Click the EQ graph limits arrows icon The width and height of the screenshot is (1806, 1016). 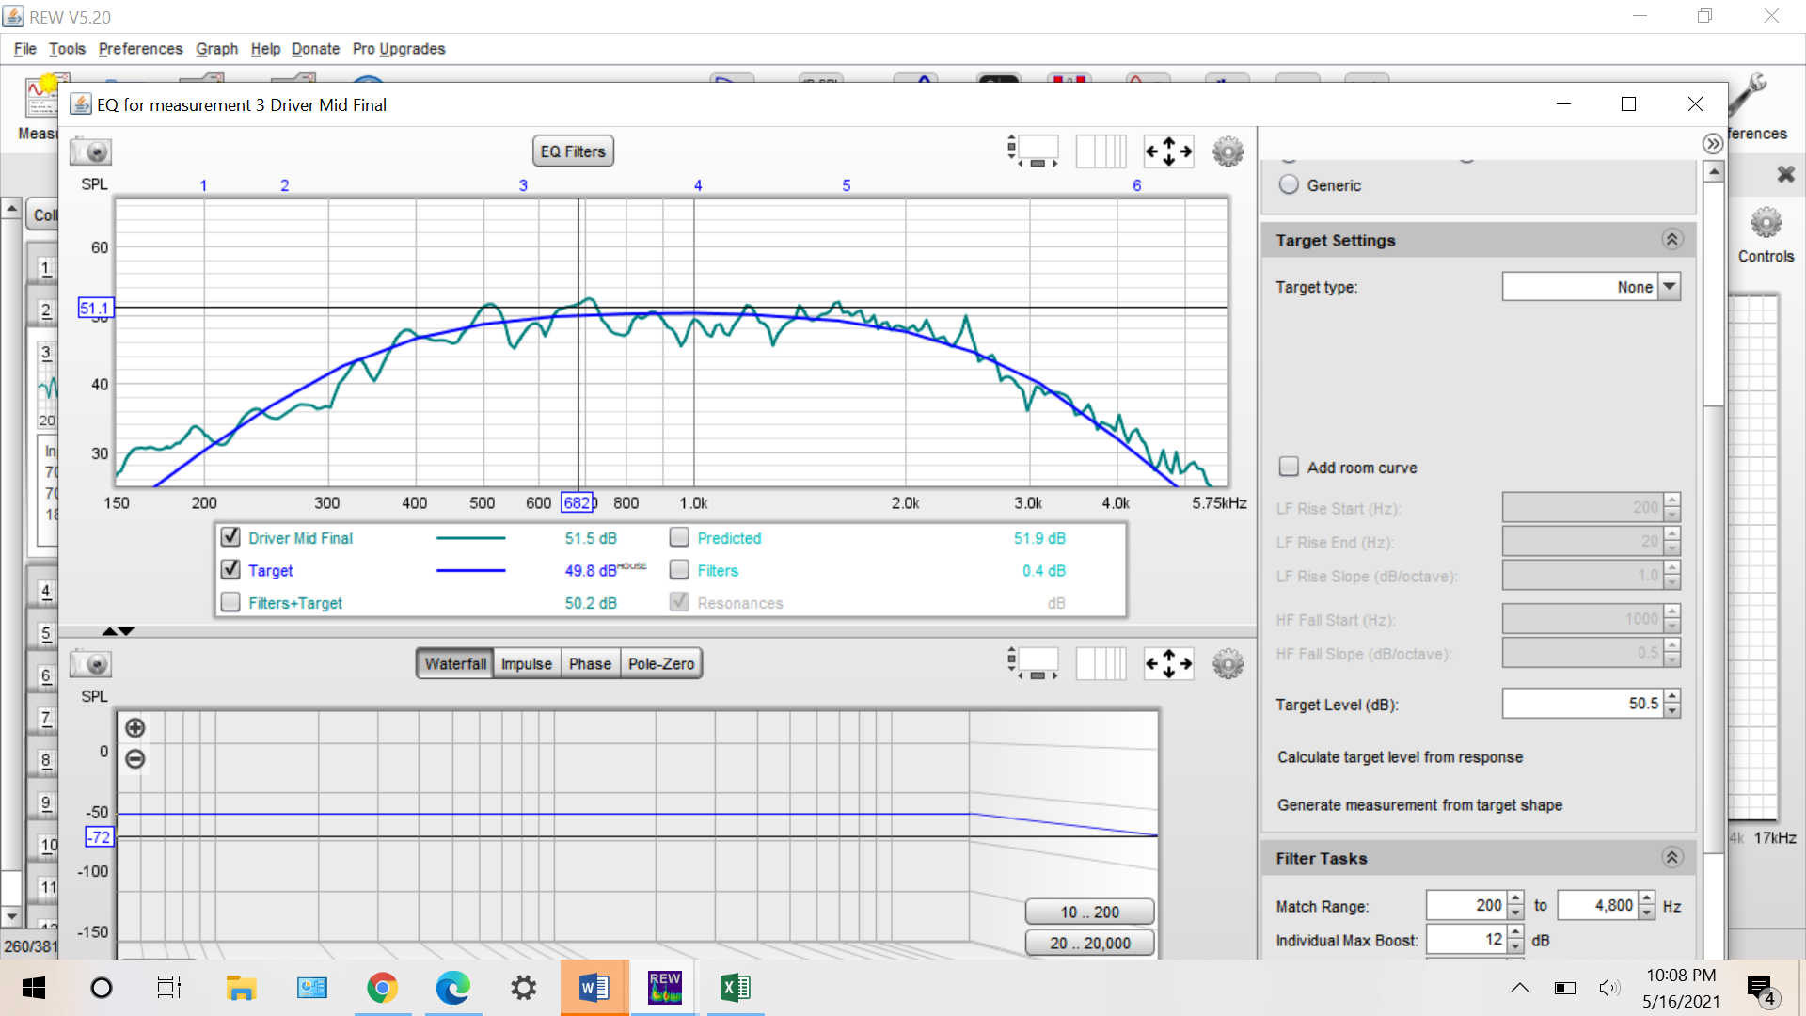1168,151
